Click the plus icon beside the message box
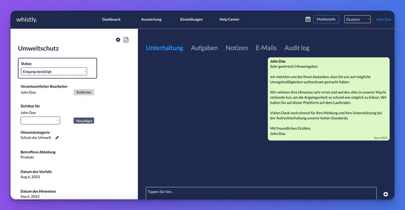 [x=386, y=194]
